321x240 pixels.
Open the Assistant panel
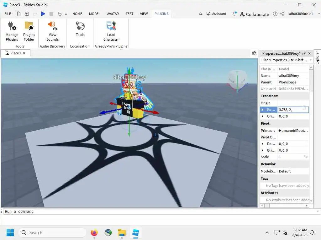coord(216,14)
